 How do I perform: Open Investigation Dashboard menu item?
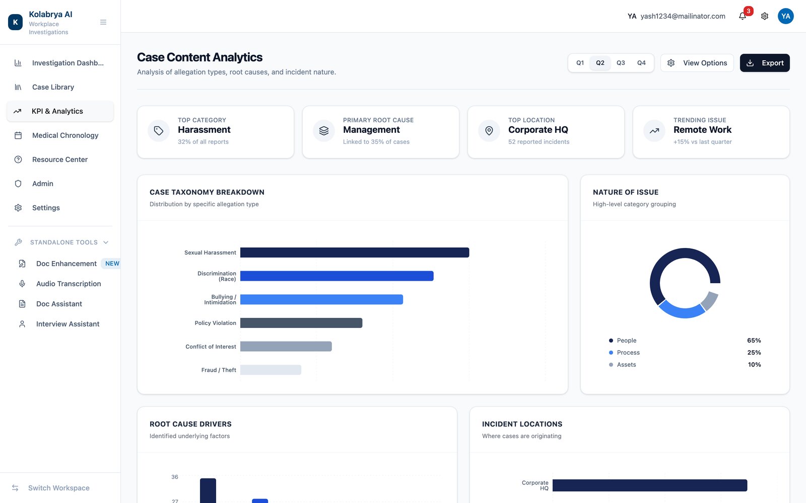tap(60, 63)
